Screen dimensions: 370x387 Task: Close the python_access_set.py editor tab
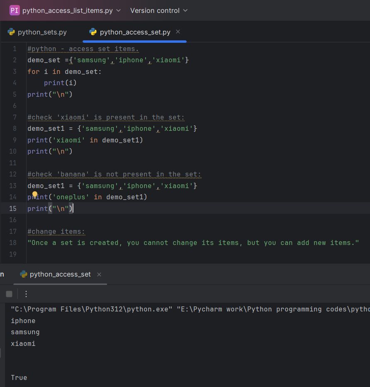[178, 32]
